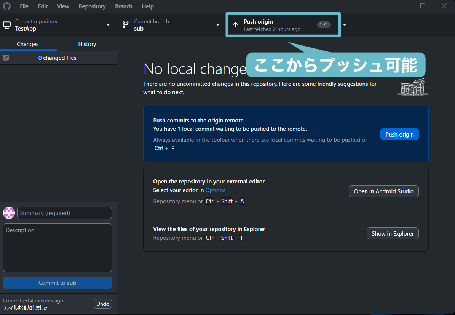Click the computer icon beside Current repository
Viewport: 455px width, 315px height.
(7, 25)
